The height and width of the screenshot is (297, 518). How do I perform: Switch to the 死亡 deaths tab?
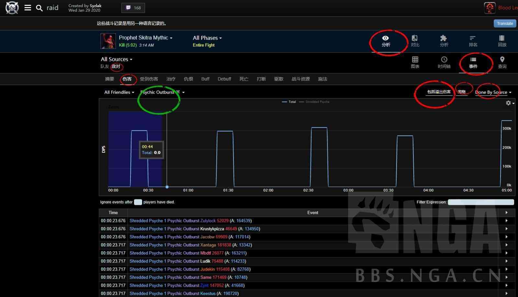tap(244, 79)
